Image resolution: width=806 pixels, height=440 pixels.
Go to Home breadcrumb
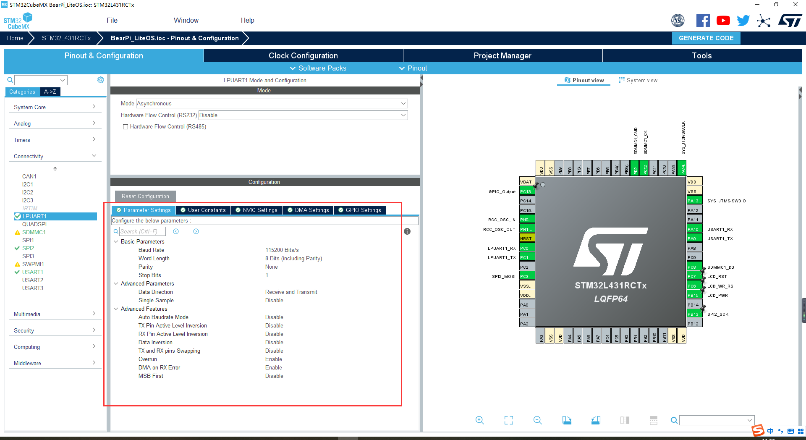click(15, 38)
